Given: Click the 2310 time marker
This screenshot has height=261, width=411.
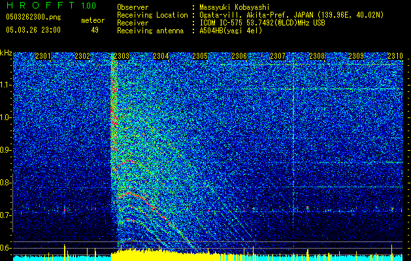Looking at the screenshot, I should point(395,56).
